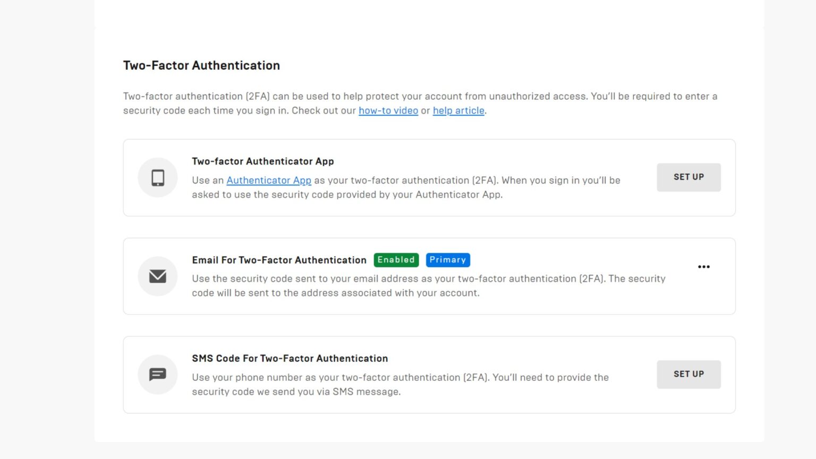The height and width of the screenshot is (459, 816).
Task: Select the Two-factor Authenticator App card
Action: coord(429,177)
